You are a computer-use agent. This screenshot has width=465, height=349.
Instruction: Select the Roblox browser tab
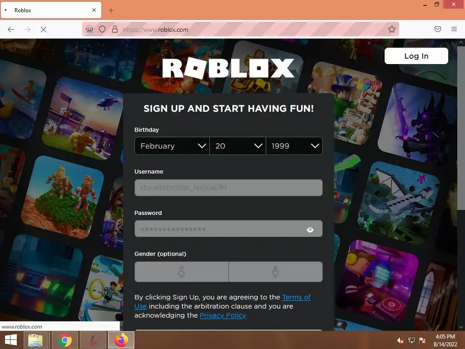pyautogui.click(x=51, y=10)
